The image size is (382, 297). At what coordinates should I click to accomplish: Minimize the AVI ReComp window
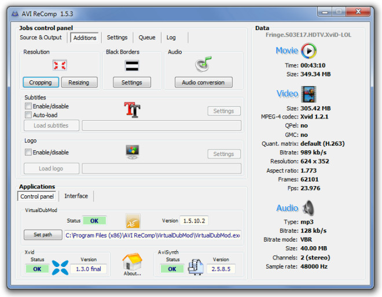pyautogui.click(x=325, y=12)
